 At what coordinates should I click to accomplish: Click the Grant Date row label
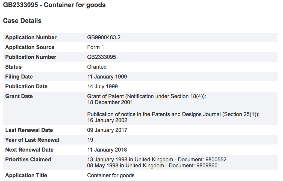pyautogui.click(x=19, y=96)
